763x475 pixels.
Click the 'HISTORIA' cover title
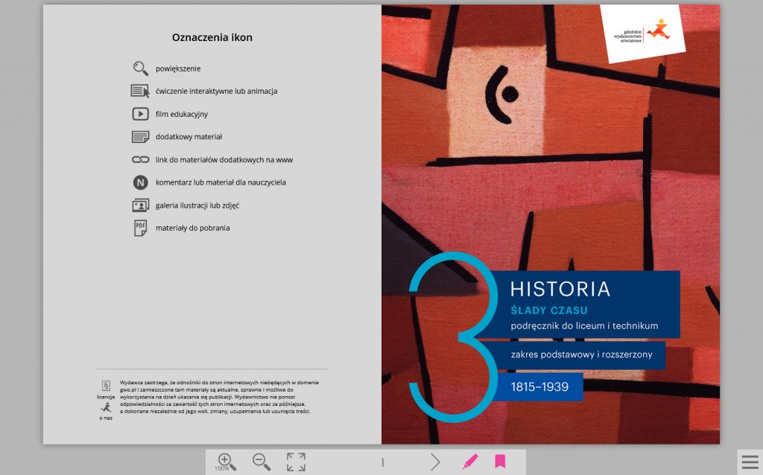pos(560,290)
